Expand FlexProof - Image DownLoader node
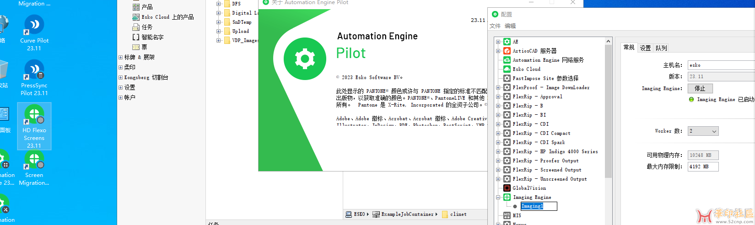The image size is (755, 225). pos(498,87)
